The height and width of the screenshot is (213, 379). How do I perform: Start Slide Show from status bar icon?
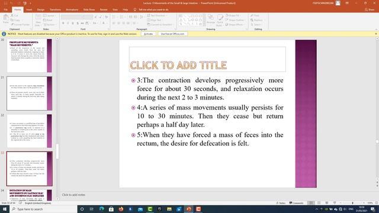point(335,203)
